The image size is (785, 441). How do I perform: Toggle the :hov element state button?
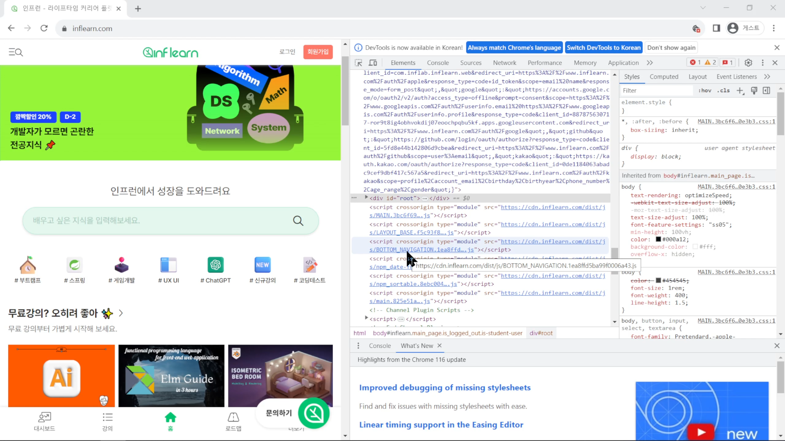705,91
